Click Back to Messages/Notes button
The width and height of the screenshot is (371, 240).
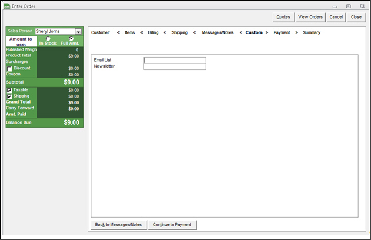[118, 225]
